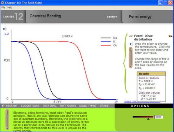This screenshot has width=174, height=132.
Task: Open the Help menu
Action: [x=10, y=8]
